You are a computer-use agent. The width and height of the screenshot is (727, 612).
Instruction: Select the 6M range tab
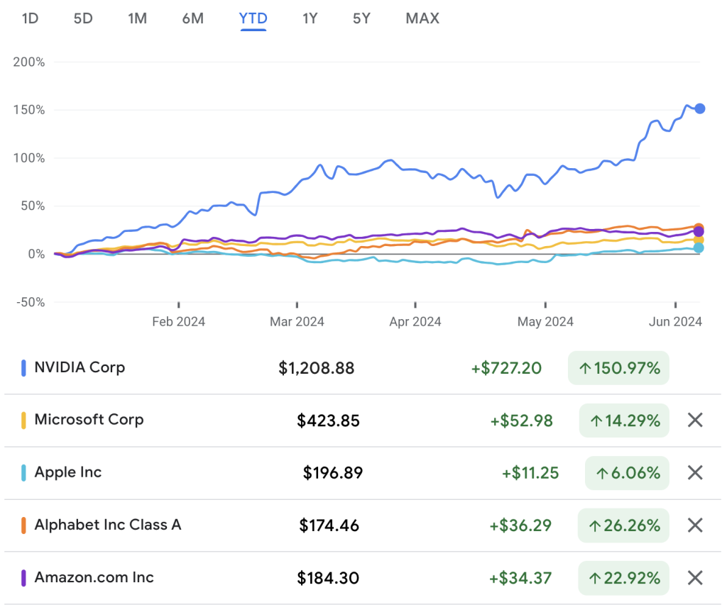(x=192, y=18)
